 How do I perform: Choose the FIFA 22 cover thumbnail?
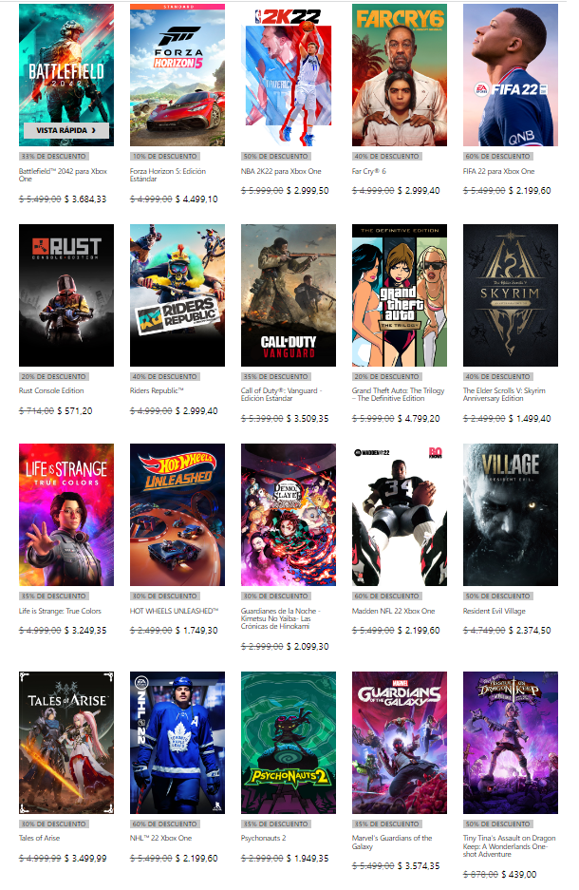tap(511, 75)
